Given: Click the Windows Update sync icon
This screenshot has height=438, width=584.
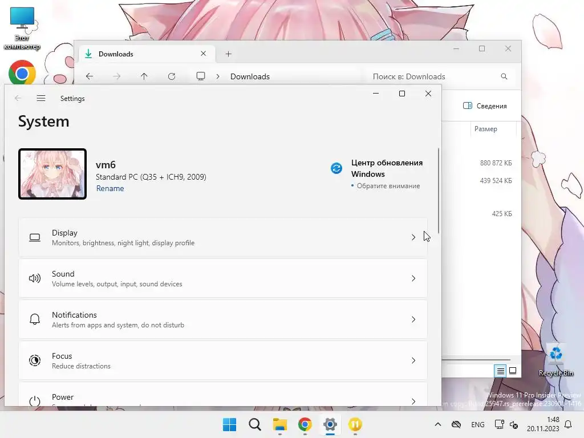Looking at the screenshot, I should point(336,168).
